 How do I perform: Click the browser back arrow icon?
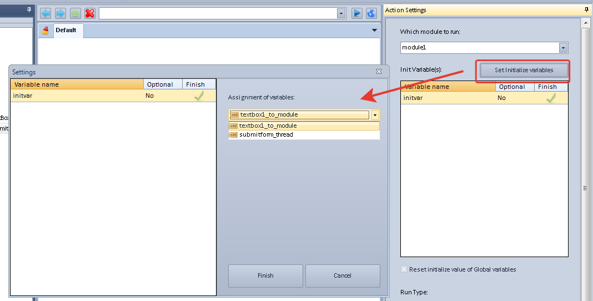[x=46, y=13]
